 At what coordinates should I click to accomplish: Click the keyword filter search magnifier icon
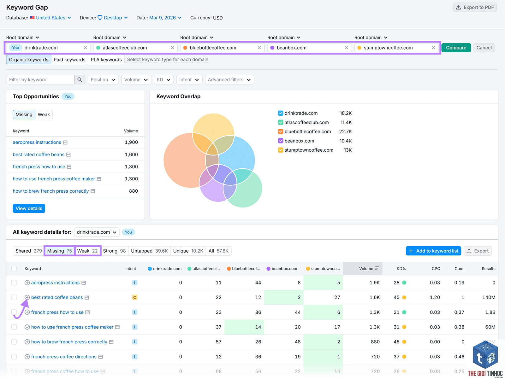tap(80, 80)
